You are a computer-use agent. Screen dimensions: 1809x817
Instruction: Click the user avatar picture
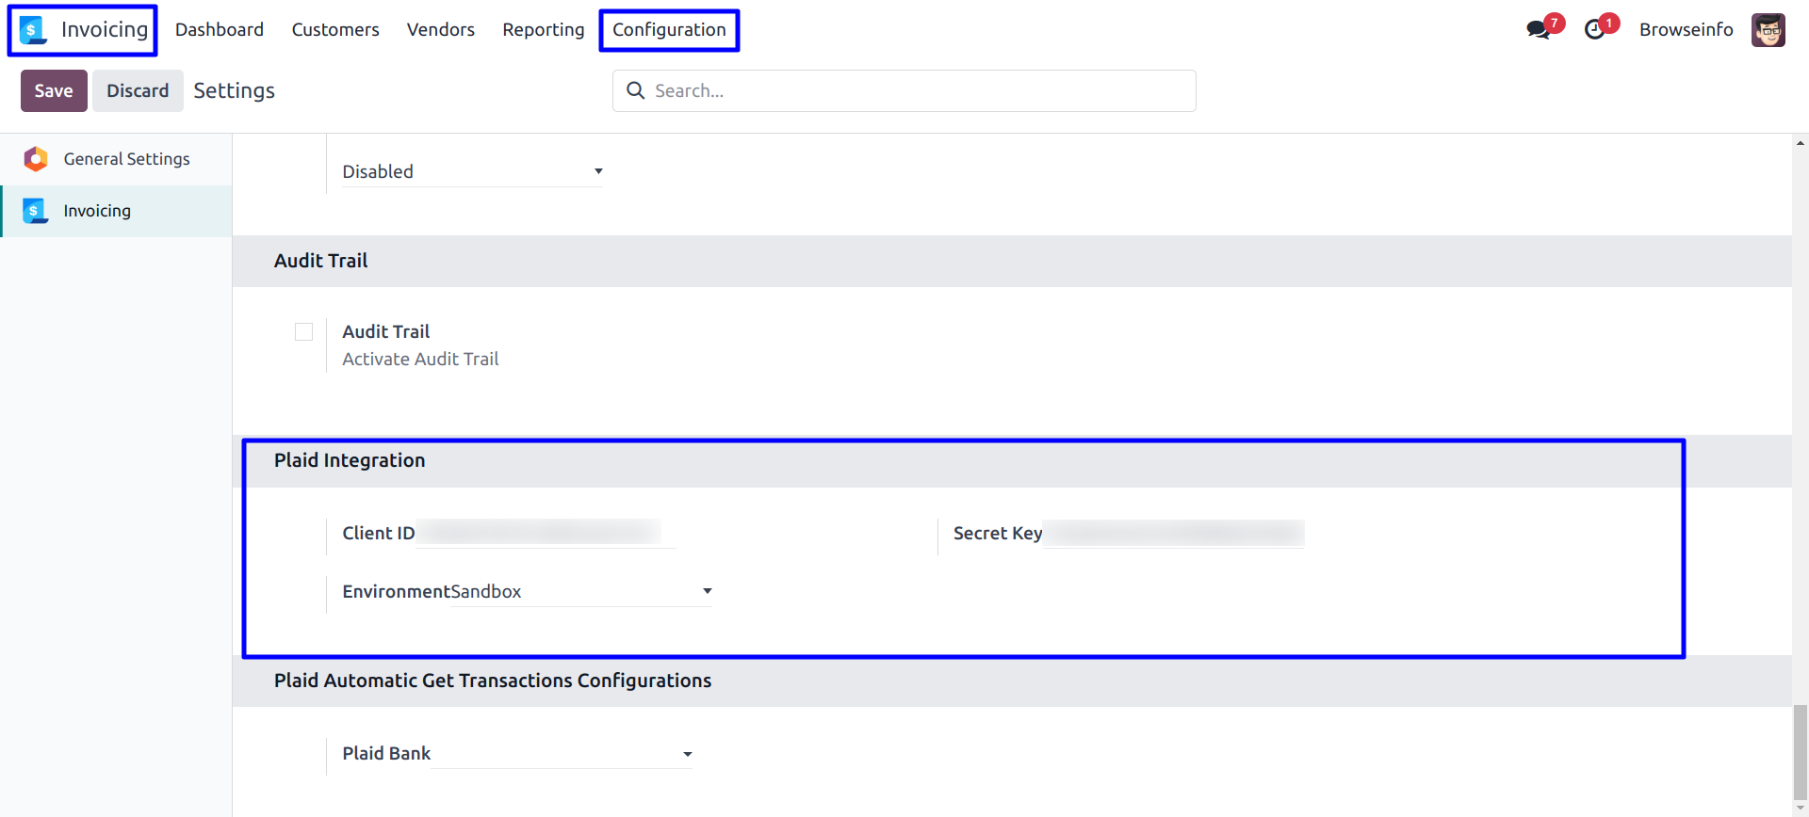pos(1768,30)
